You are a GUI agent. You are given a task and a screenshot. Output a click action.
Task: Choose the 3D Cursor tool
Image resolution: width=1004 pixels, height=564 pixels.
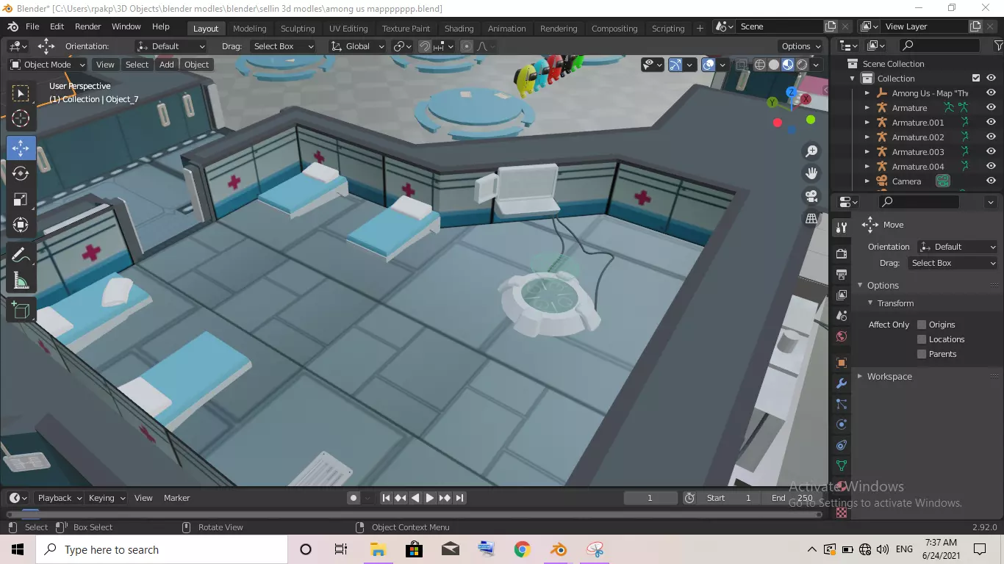click(x=21, y=119)
